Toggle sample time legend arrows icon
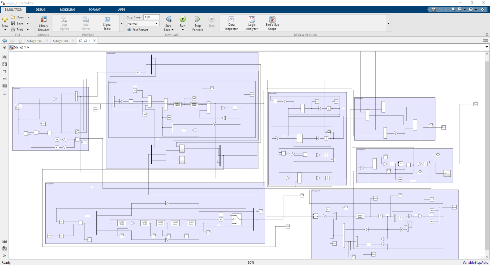Screen dimensions: 490x265 5,71
